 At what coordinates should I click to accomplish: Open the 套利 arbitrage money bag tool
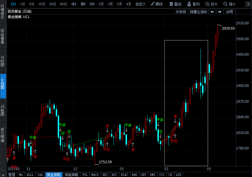[x=193, y=4]
